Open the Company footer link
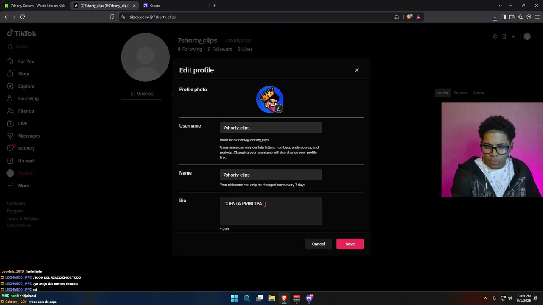The width and height of the screenshot is (543, 305). pos(16,203)
